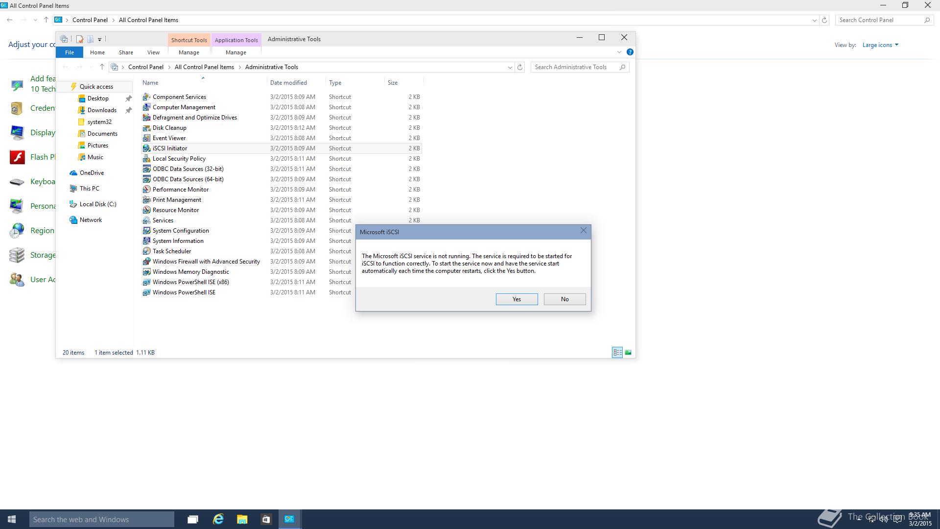Viewport: 940px width, 529px height.
Task: Open Task View on the taskbar
Action: coord(193,519)
